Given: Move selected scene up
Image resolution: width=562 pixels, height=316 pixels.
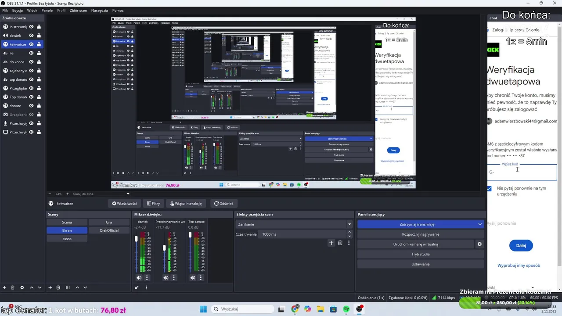Looking at the screenshot, I should [x=77, y=287].
